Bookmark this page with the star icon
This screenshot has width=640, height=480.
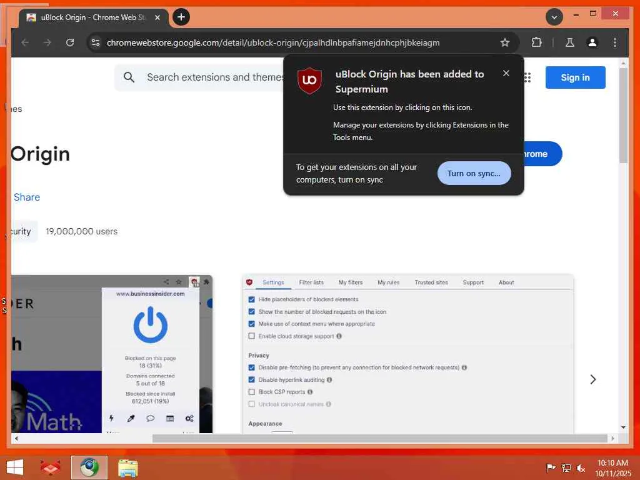point(505,42)
